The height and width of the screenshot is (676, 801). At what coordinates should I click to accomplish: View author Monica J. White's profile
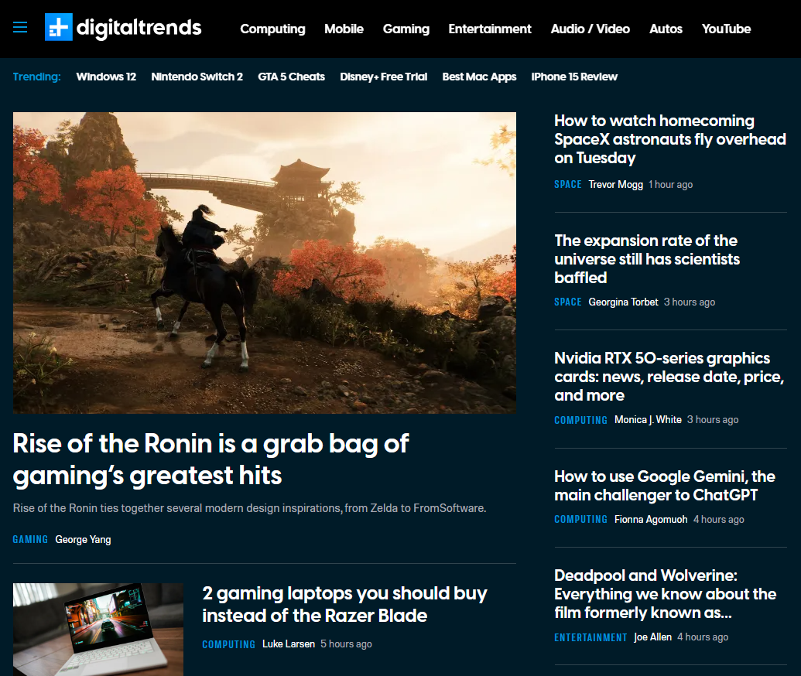[648, 420]
